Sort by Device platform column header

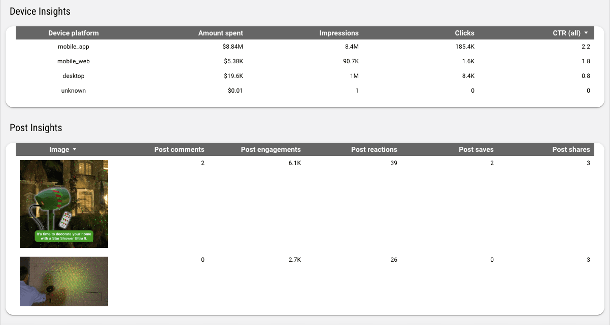(74, 33)
